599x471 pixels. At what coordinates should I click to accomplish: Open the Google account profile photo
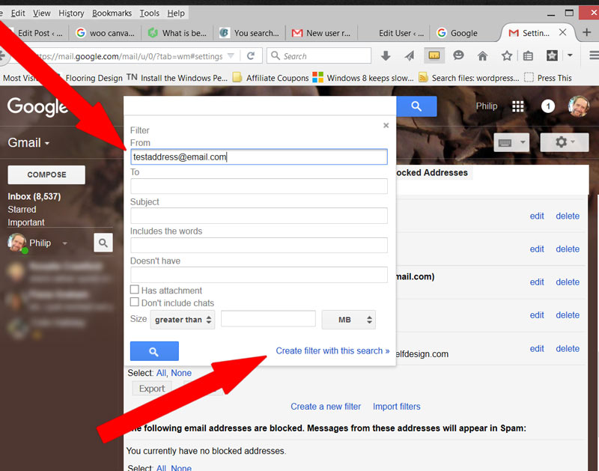pos(578,106)
